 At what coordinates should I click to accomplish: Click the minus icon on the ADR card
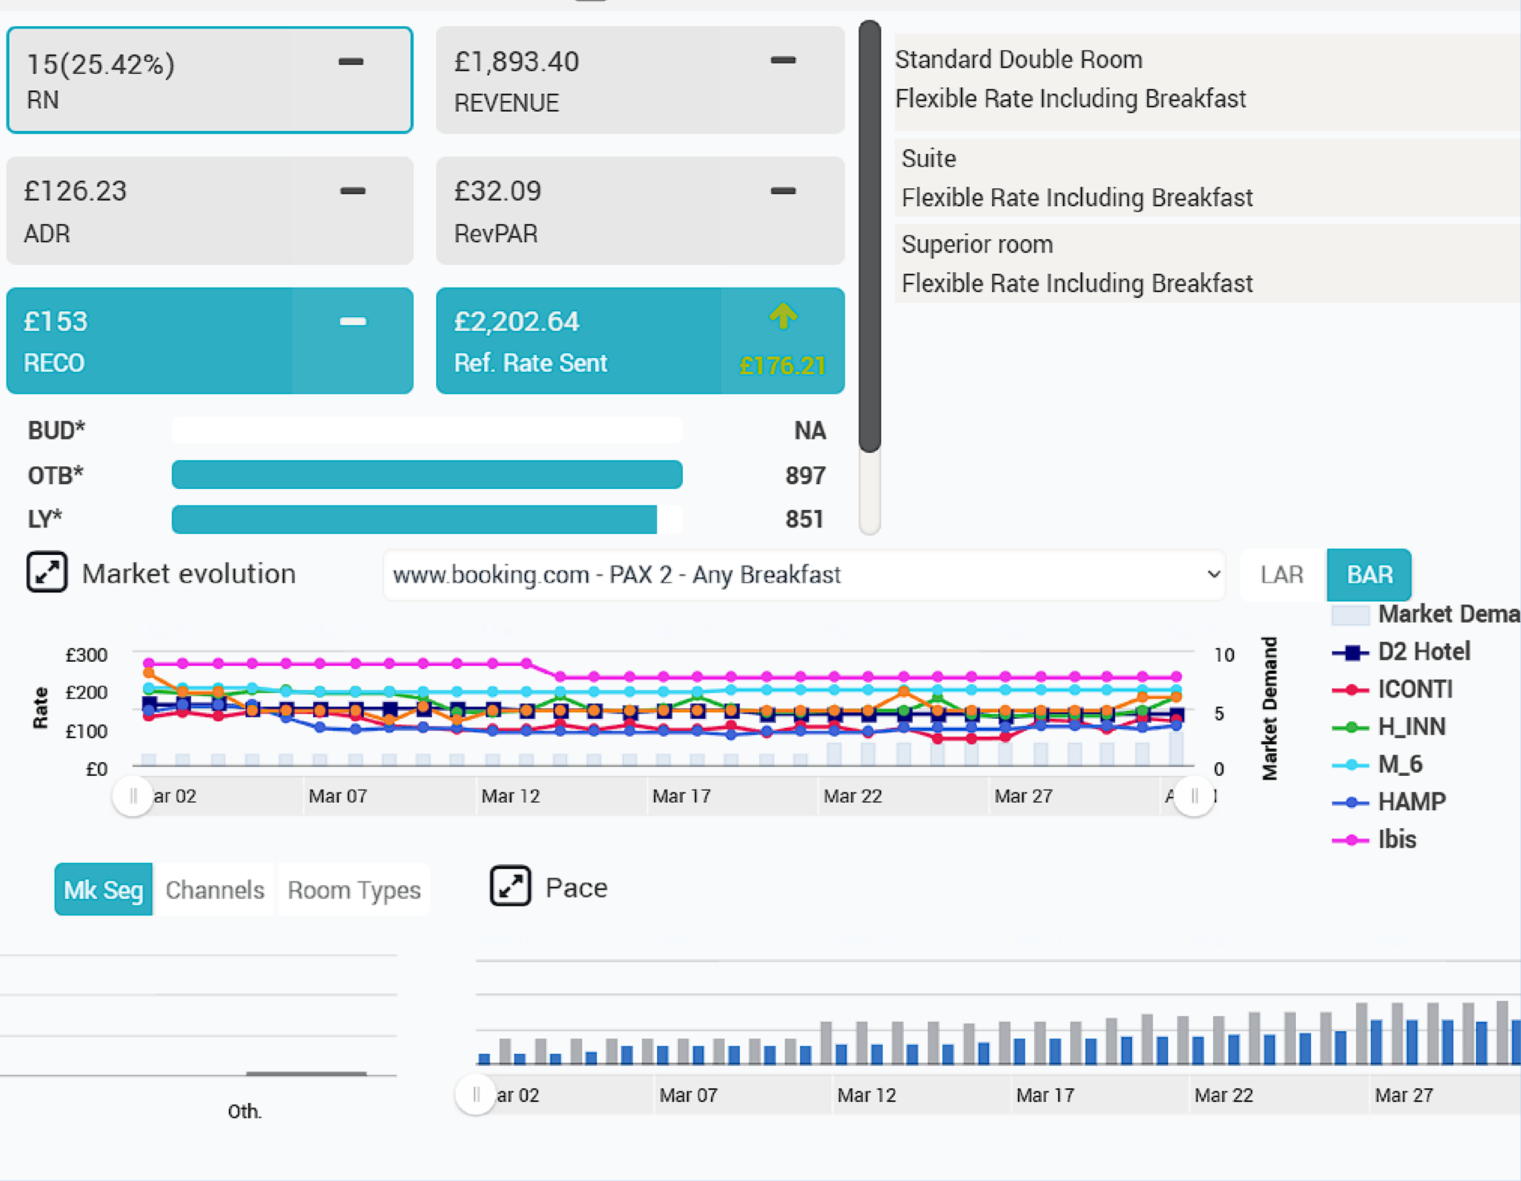click(x=353, y=191)
